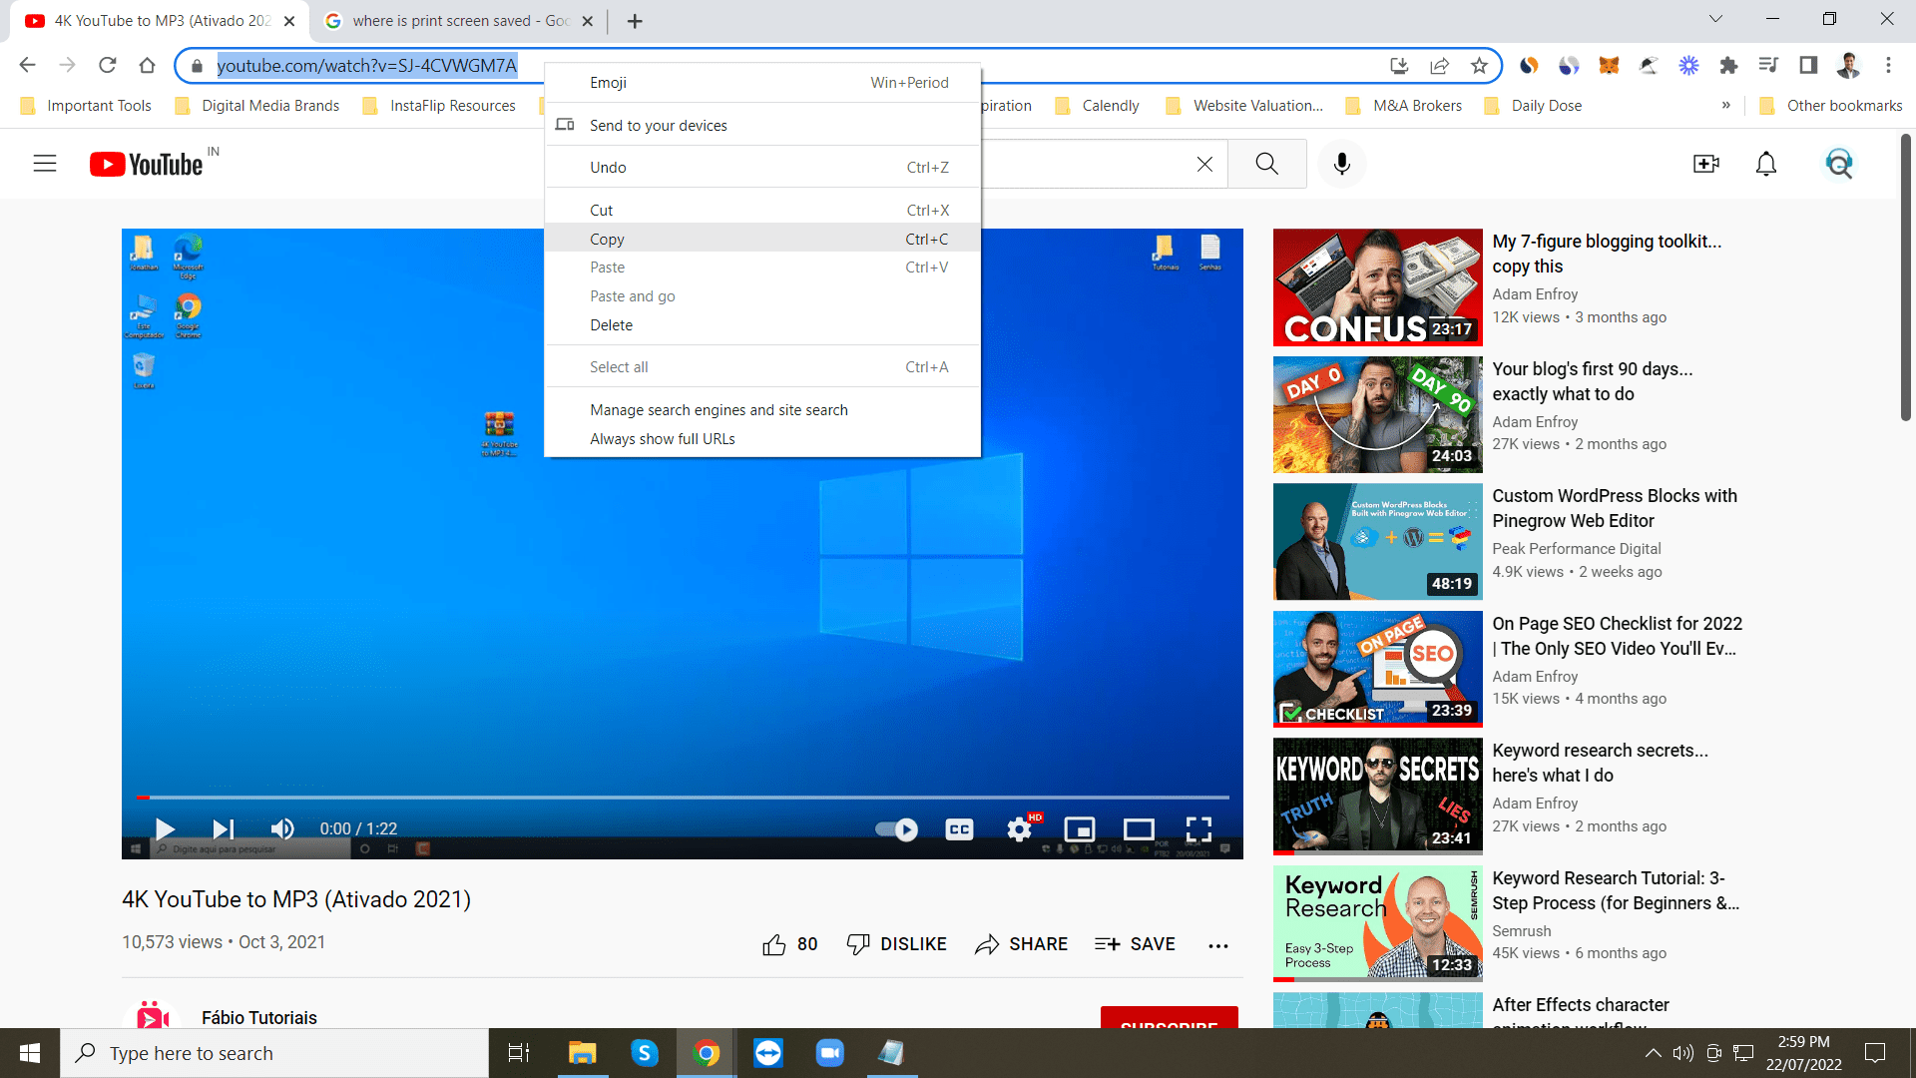
Task: Click the Emoji tab in browser bar
Action: coord(608,82)
